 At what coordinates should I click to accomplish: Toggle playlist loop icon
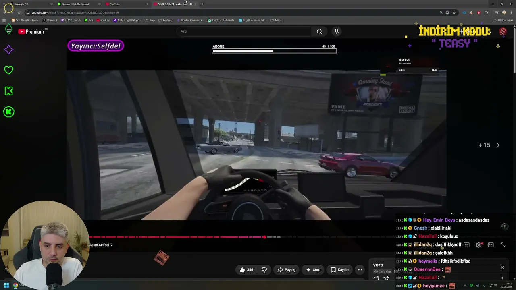(376, 278)
